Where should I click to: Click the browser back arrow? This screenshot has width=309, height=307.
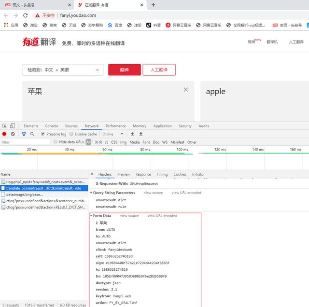pyautogui.click(x=6, y=15)
